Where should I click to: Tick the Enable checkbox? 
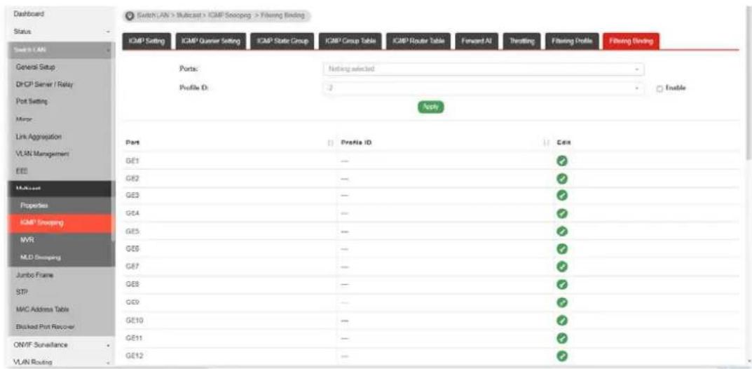pos(660,89)
